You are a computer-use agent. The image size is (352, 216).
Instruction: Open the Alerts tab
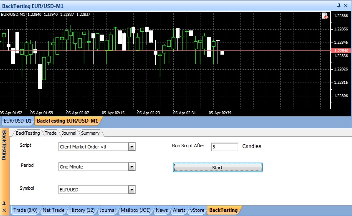(x=179, y=210)
